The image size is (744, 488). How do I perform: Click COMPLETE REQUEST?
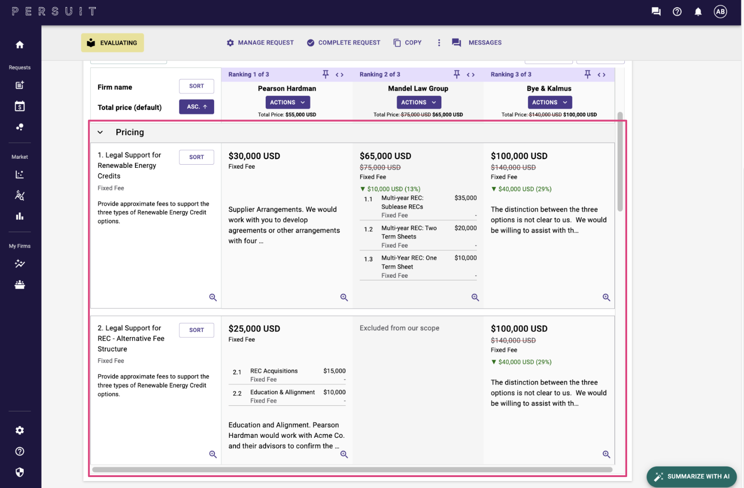pos(344,43)
